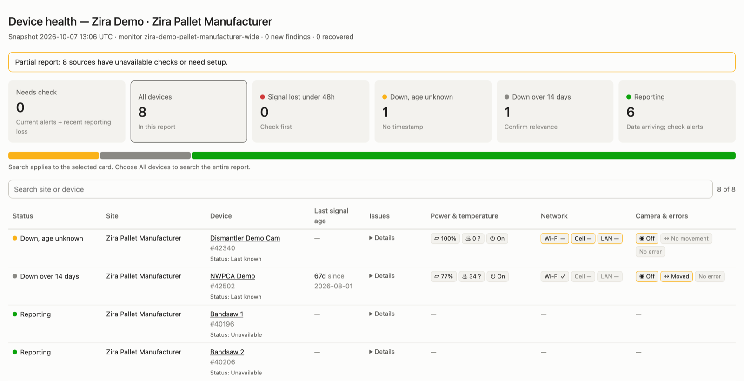Open the NWPCA Demo device link
744x381 pixels.
coord(232,276)
